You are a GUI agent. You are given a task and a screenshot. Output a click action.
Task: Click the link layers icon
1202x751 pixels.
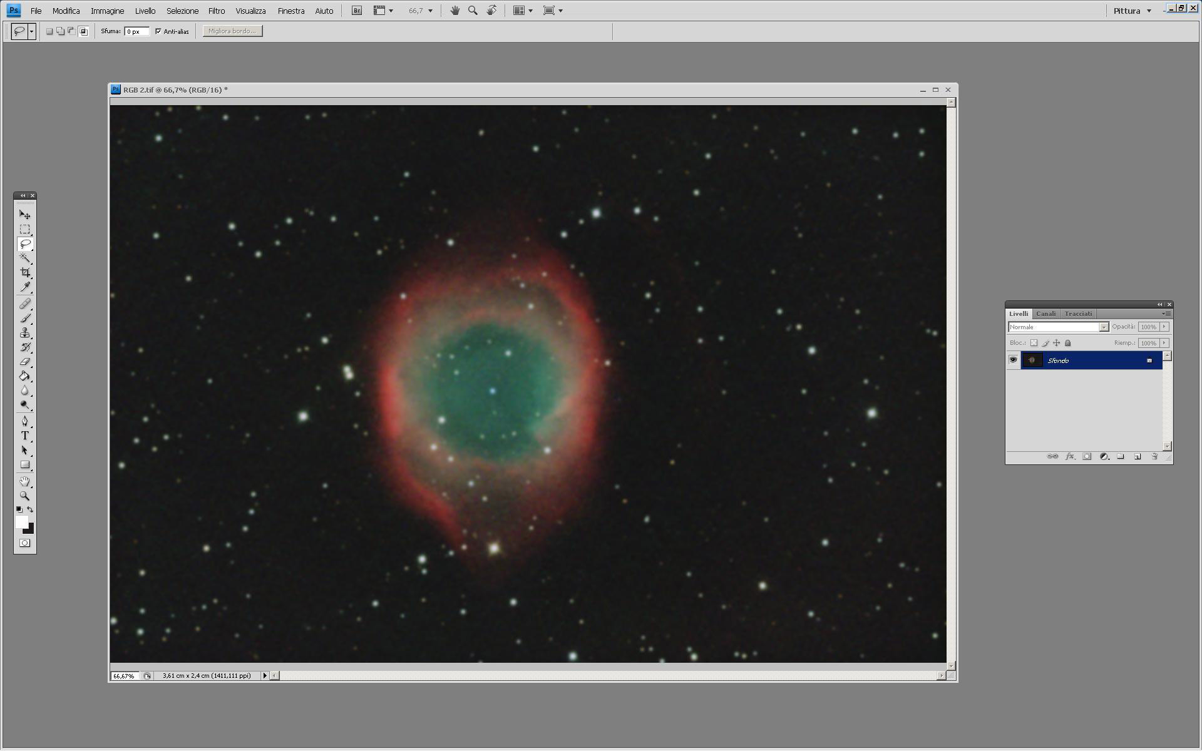(1052, 457)
